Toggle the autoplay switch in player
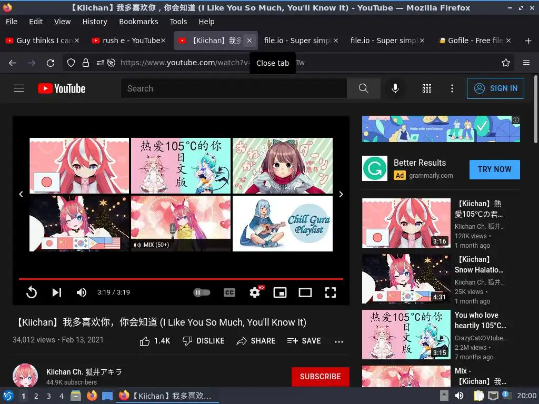The height and width of the screenshot is (404, 539). 202,292
